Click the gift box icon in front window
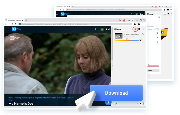Screen dimensions: 180x115 124,20
